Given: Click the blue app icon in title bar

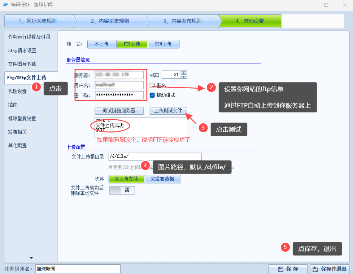Looking at the screenshot, I should point(6,5).
